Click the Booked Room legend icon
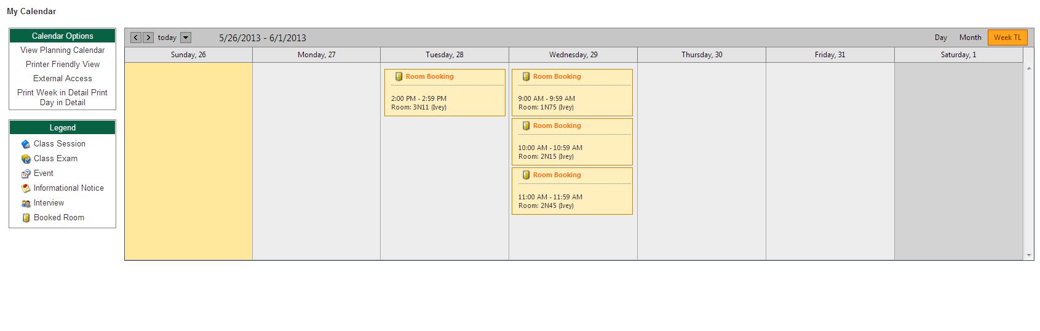The image size is (1040, 331). (x=26, y=218)
